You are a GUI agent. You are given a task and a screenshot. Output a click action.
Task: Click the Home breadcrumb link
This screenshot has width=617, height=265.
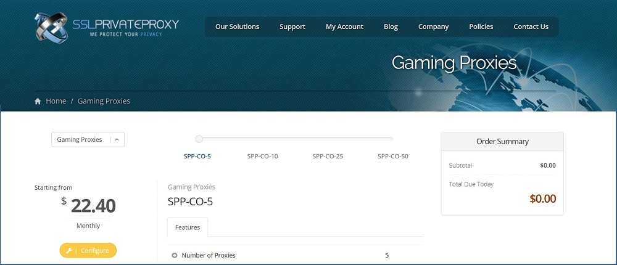click(x=56, y=101)
